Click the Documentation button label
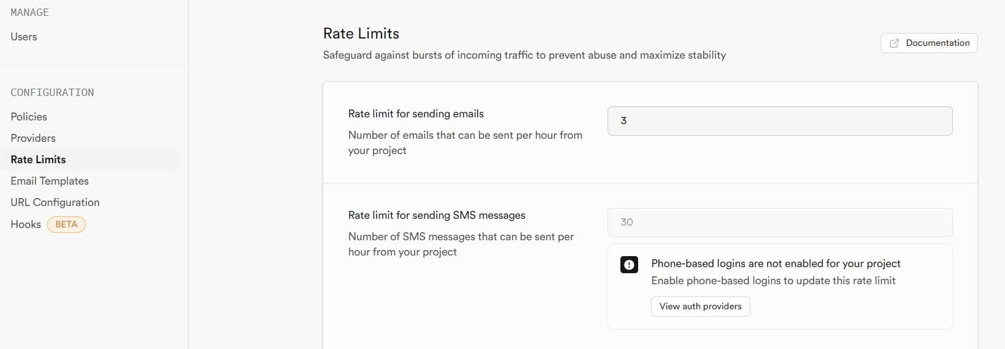Viewport: 1005px width, 349px height. coord(938,43)
